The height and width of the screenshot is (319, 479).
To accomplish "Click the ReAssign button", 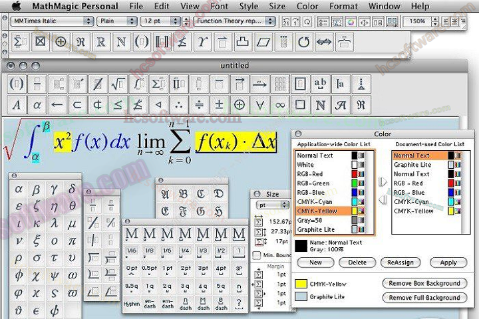I will coord(400,263).
